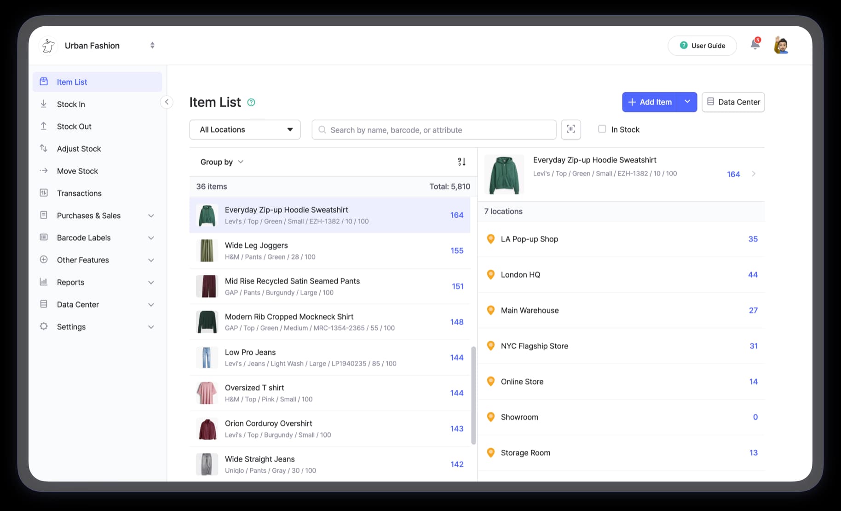841x511 pixels.
Task: Click the barcode scan icon
Action: point(571,130)
